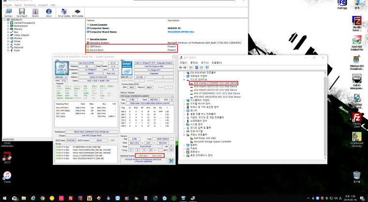This screenshot has height=202, width=368.
Task: Click the UEFI Boot feature row
Action: [x=132, y=47]
